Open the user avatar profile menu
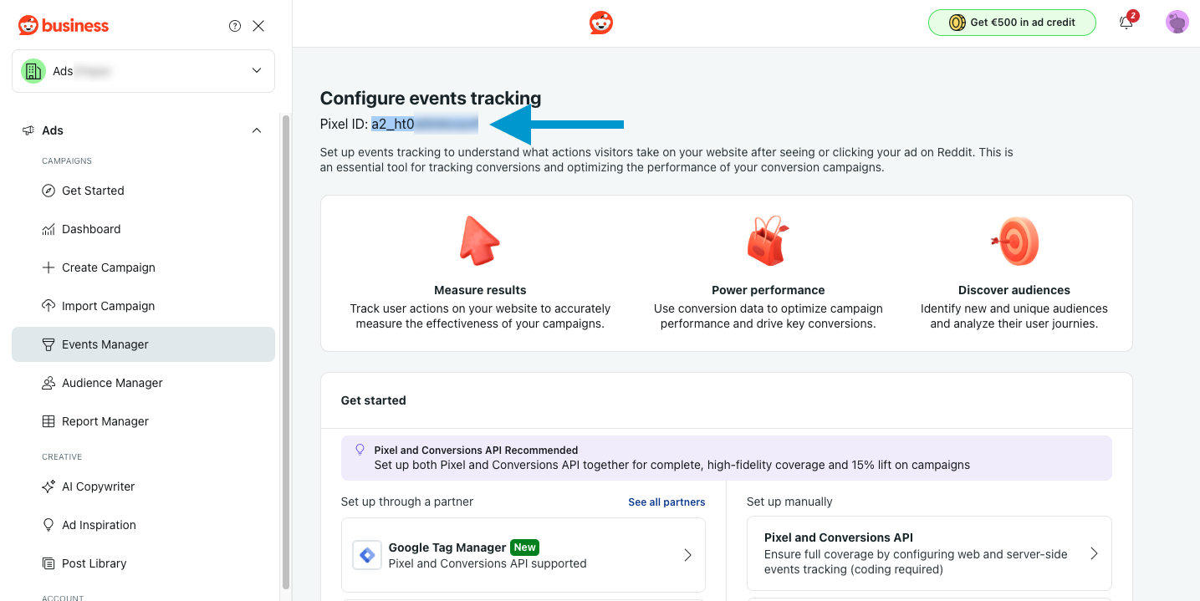 coord(1177,23)
